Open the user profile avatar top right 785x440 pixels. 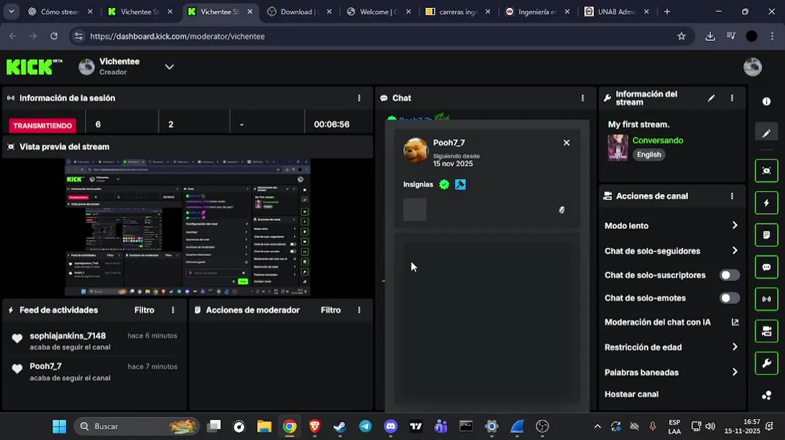pyautogui.click(x=753, y=67)
